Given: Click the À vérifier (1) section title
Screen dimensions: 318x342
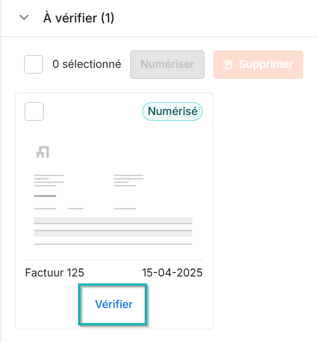Looking at the screenshot, I should tap(79, 18).
